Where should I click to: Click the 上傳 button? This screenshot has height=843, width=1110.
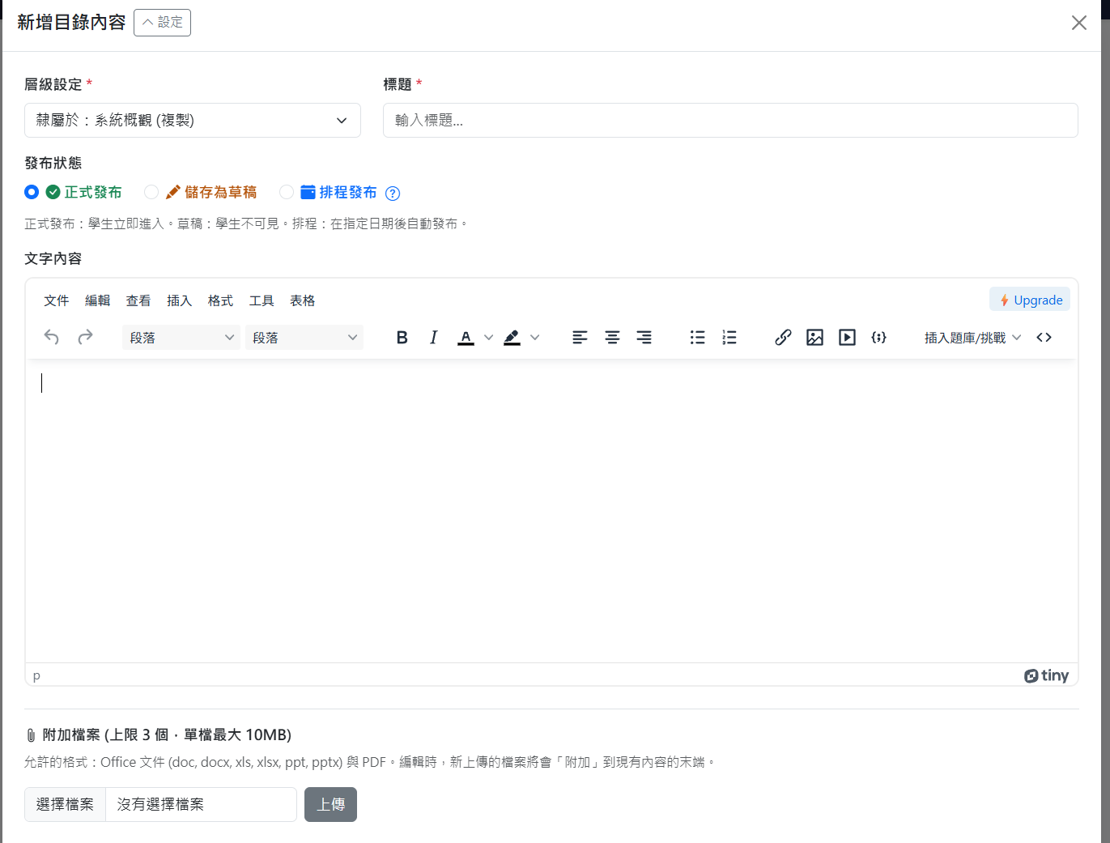pyautogui.click(x=330, y=804)
